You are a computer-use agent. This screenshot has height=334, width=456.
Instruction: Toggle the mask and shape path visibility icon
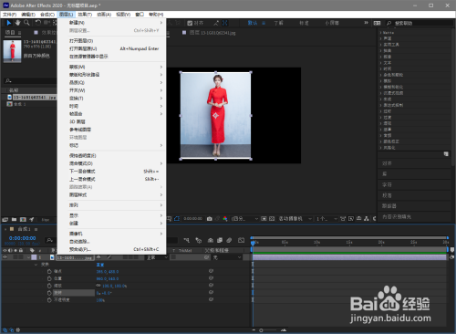(177, 219)
